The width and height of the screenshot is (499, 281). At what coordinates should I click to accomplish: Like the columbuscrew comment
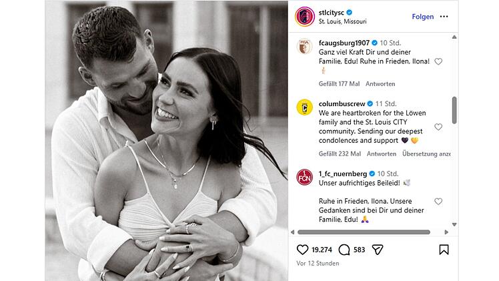point(438,127)
